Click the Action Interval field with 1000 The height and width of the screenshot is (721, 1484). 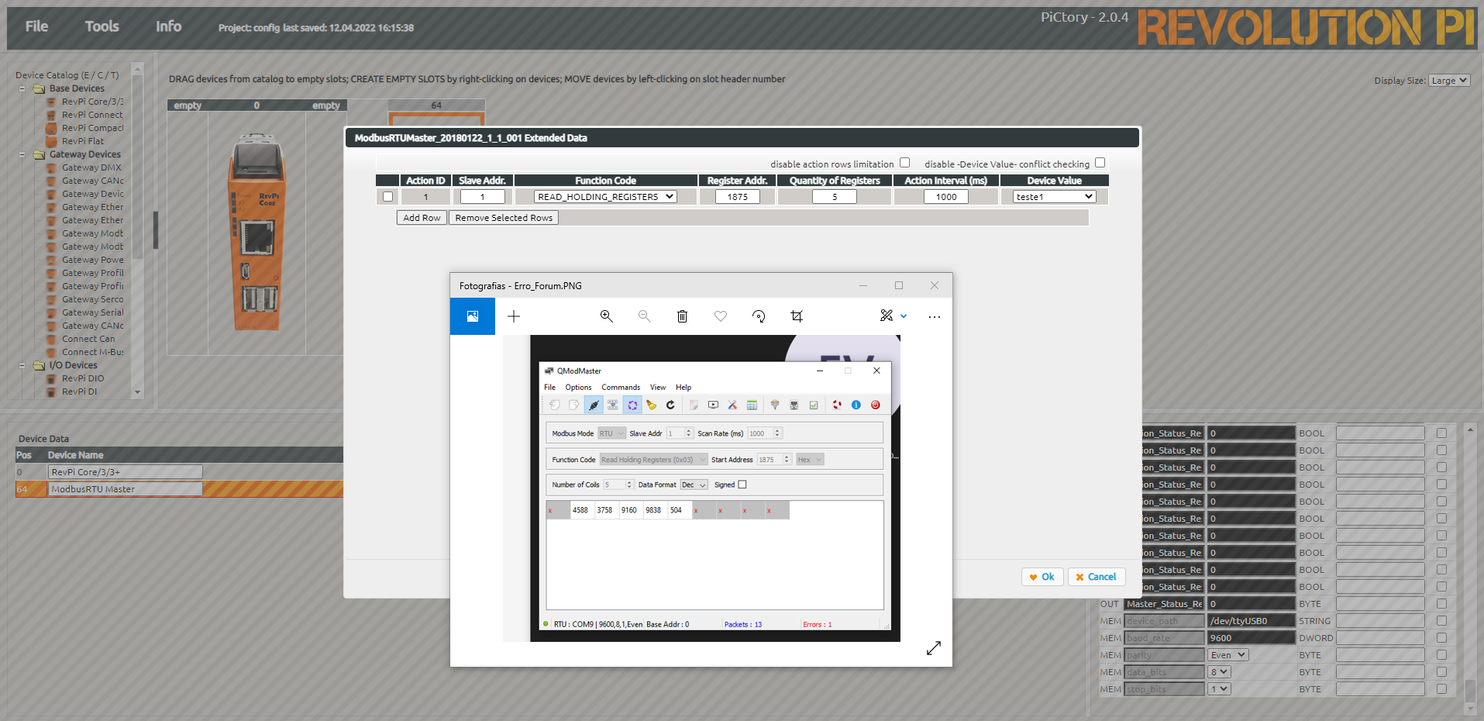[946, 197]
